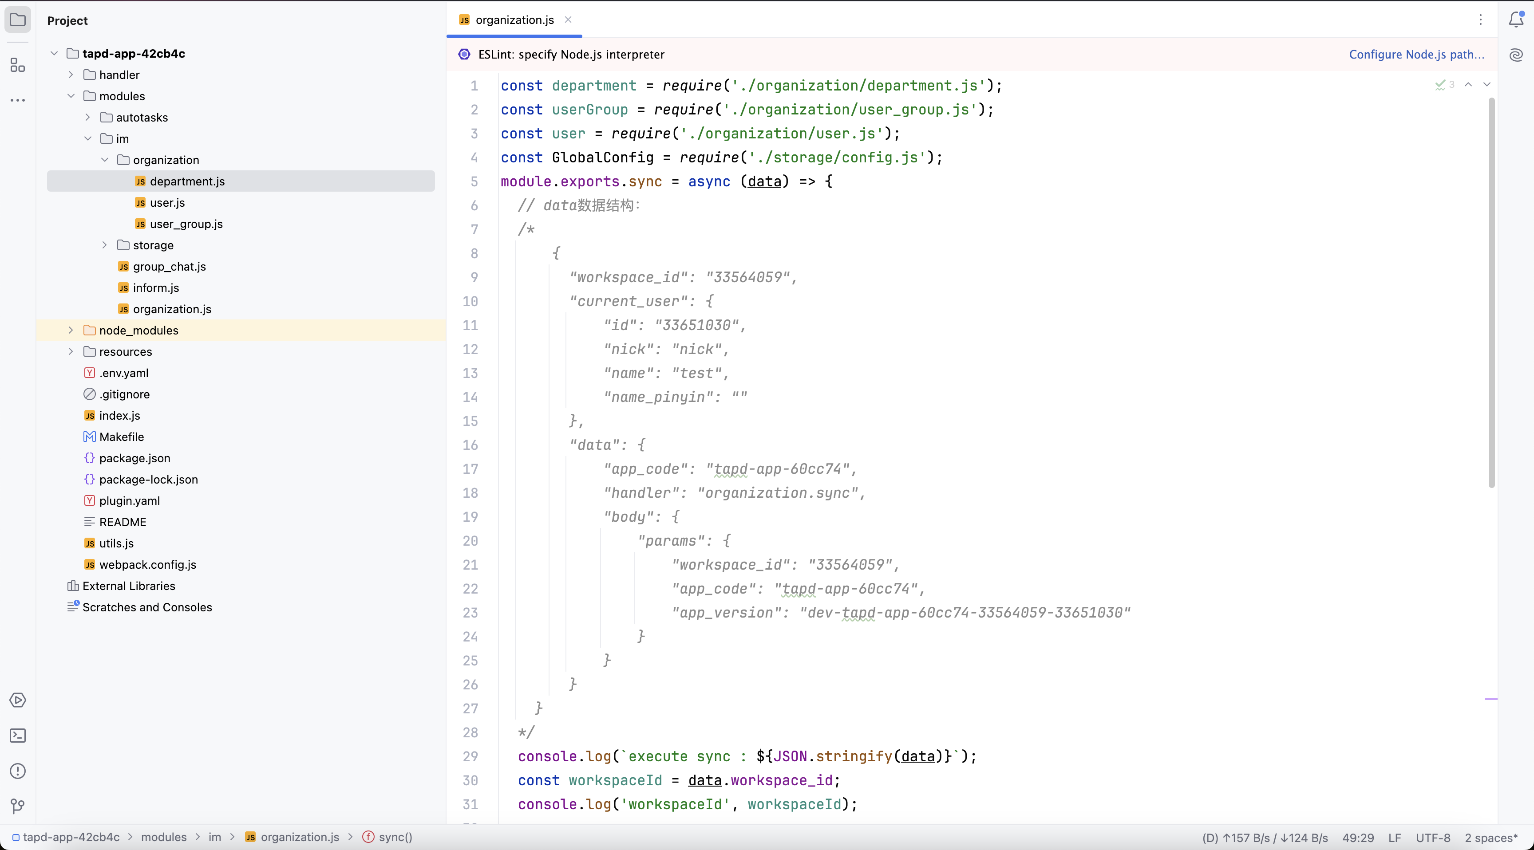Click the Configure Node.js path link

(1417, 54)
